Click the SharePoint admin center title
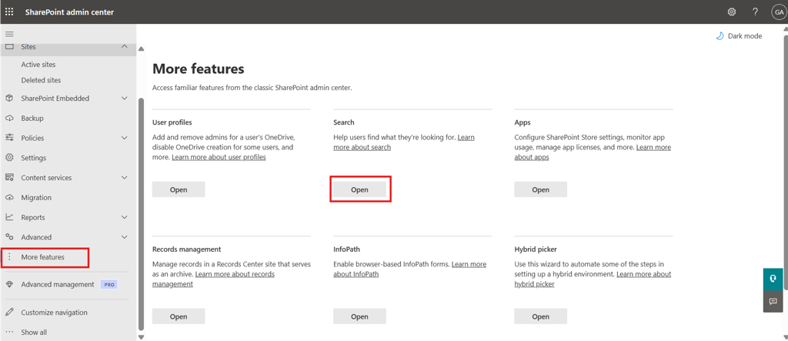The width and height of the screenshot is (788, 341). [x=69, y=12]
